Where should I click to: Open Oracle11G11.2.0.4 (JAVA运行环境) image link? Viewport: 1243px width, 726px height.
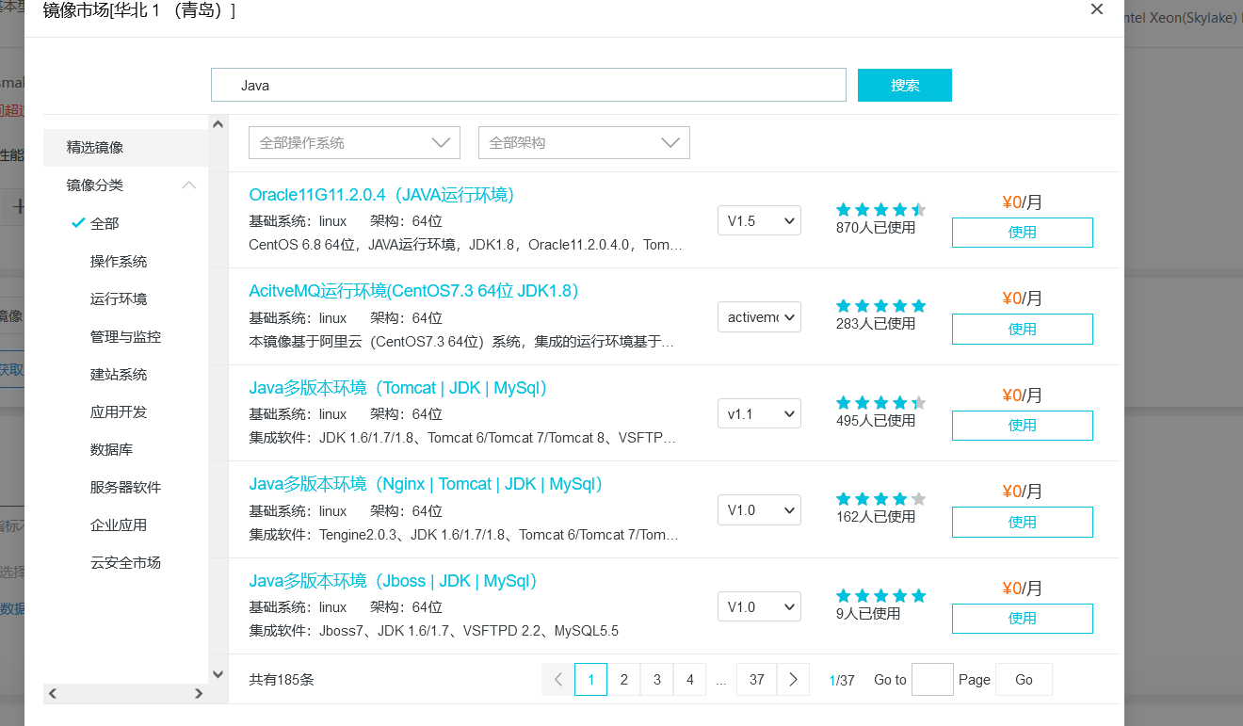pyautogui.click(x=381, y=195)
